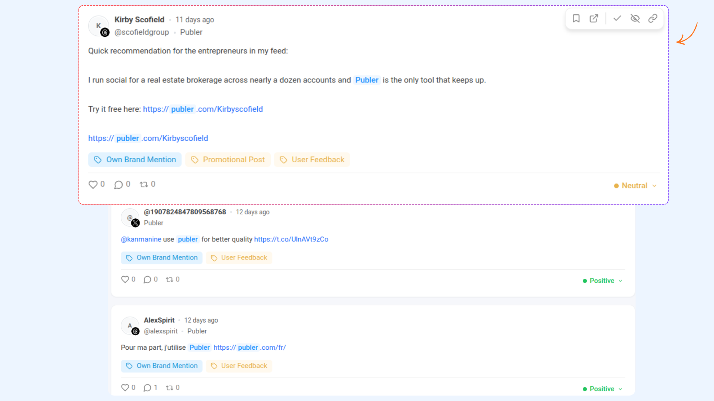Select User Feedback tag on Kirby post
Screen dimensions: 714x401
click(x=312, y=160)
